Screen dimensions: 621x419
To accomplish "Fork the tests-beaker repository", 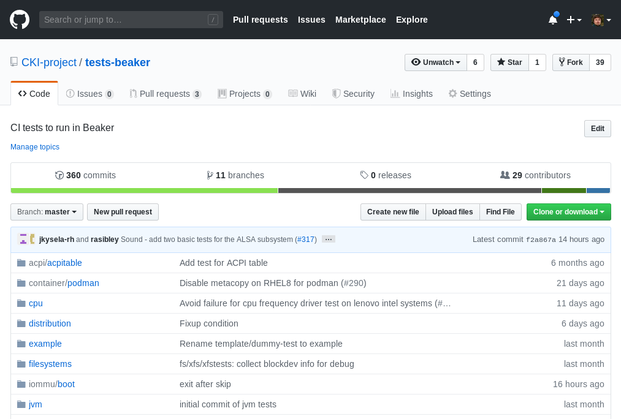I will (571, 62).
